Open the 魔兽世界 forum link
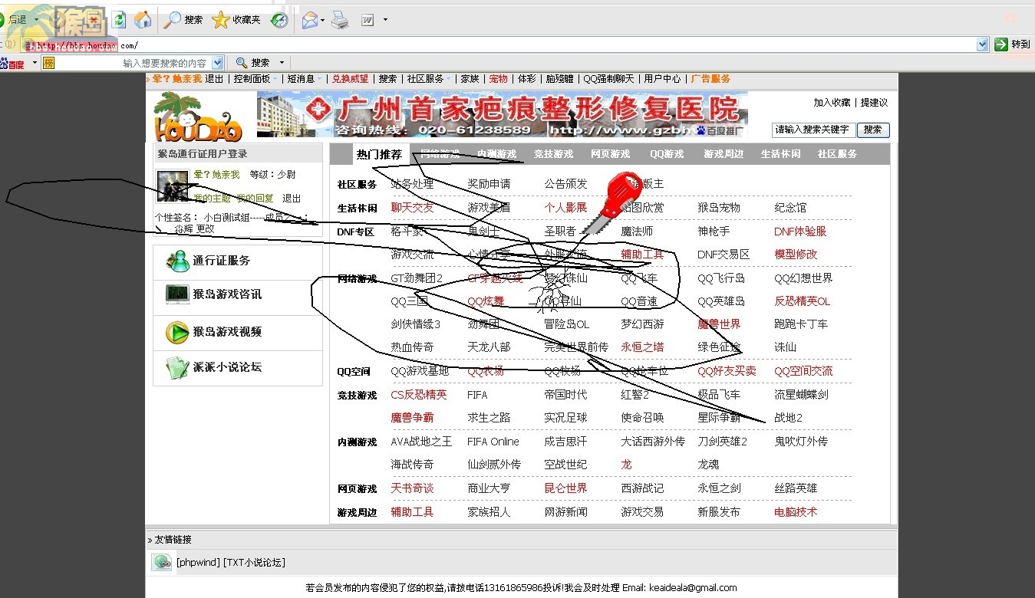Image resolution: width=1035 pixels, height=598 pixels. 719,324
